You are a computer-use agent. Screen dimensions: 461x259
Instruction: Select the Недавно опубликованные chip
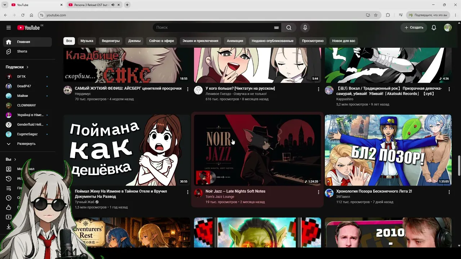(273, 41)
